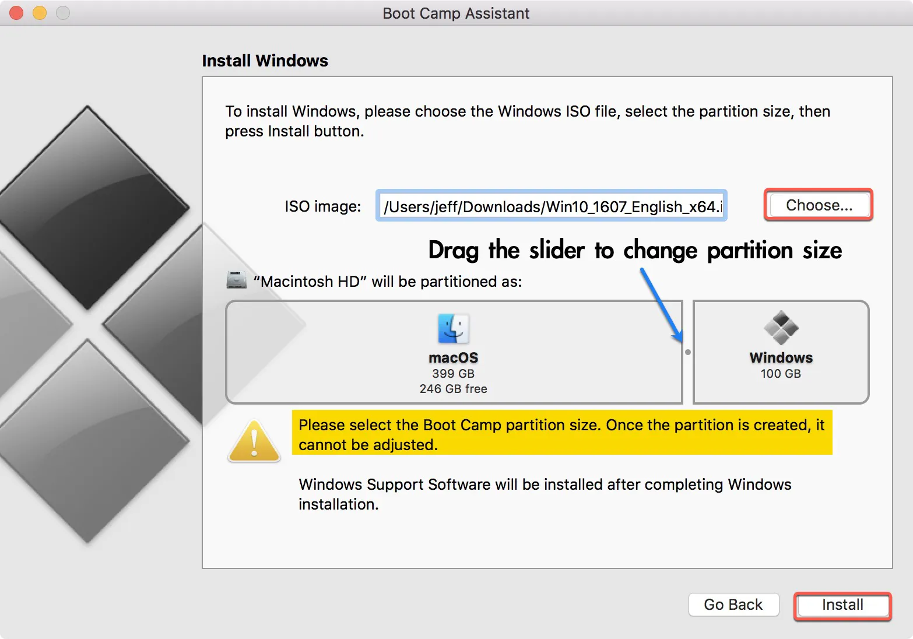Click the Win10_1607_English_x64 filename text
The width and height of the screenshot is (913, 639).
pyautogui.click(x=551, y=205)
